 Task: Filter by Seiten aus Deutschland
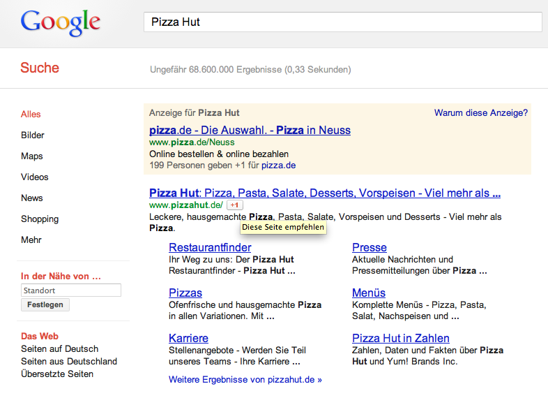pos(69,362)
